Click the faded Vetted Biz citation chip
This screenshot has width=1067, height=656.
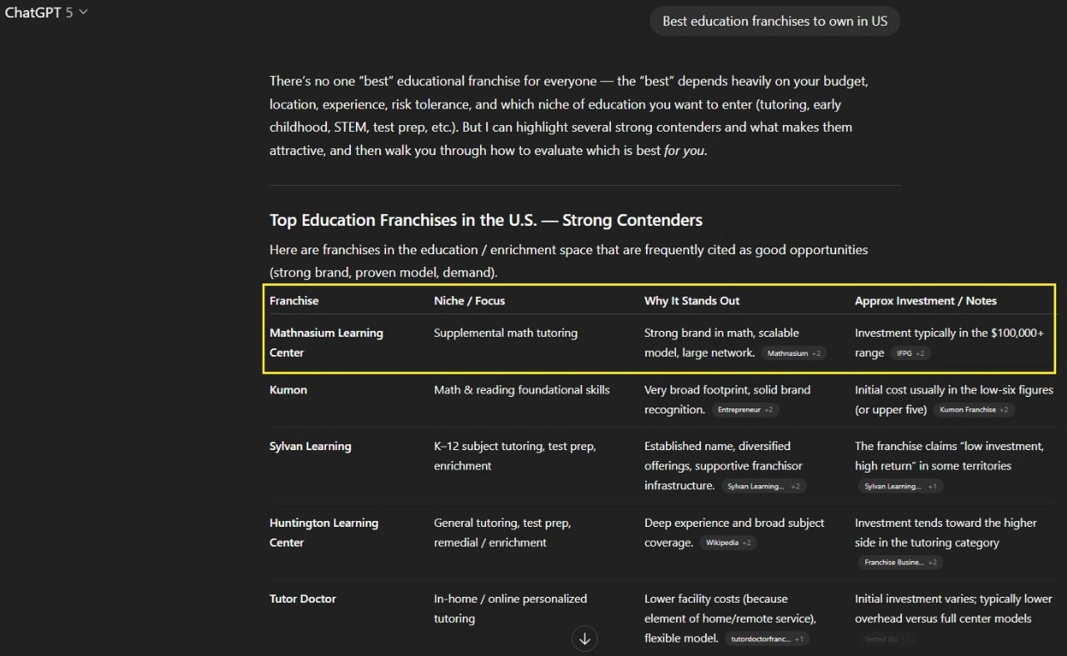pos(887,639)
